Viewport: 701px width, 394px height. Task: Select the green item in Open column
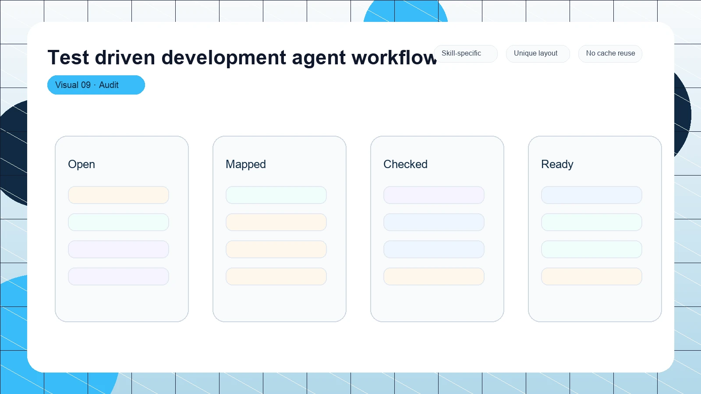click(x=118, y=222)
